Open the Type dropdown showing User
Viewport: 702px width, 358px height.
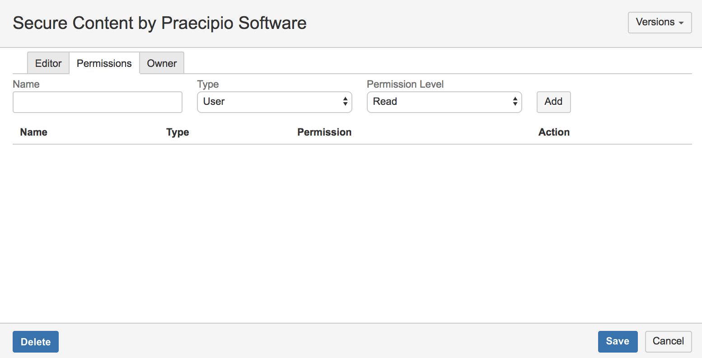275,102
